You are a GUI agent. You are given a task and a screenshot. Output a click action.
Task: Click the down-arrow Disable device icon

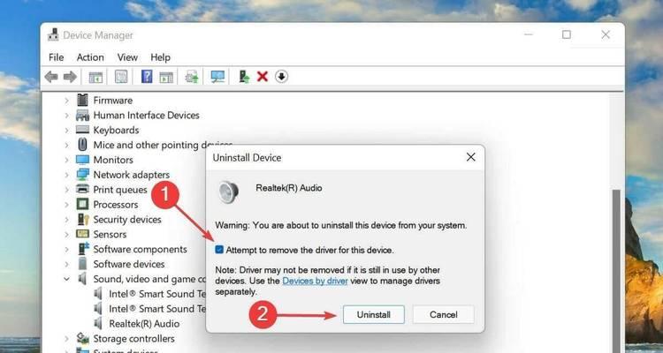pyautogui.click(x=282, y=77)
